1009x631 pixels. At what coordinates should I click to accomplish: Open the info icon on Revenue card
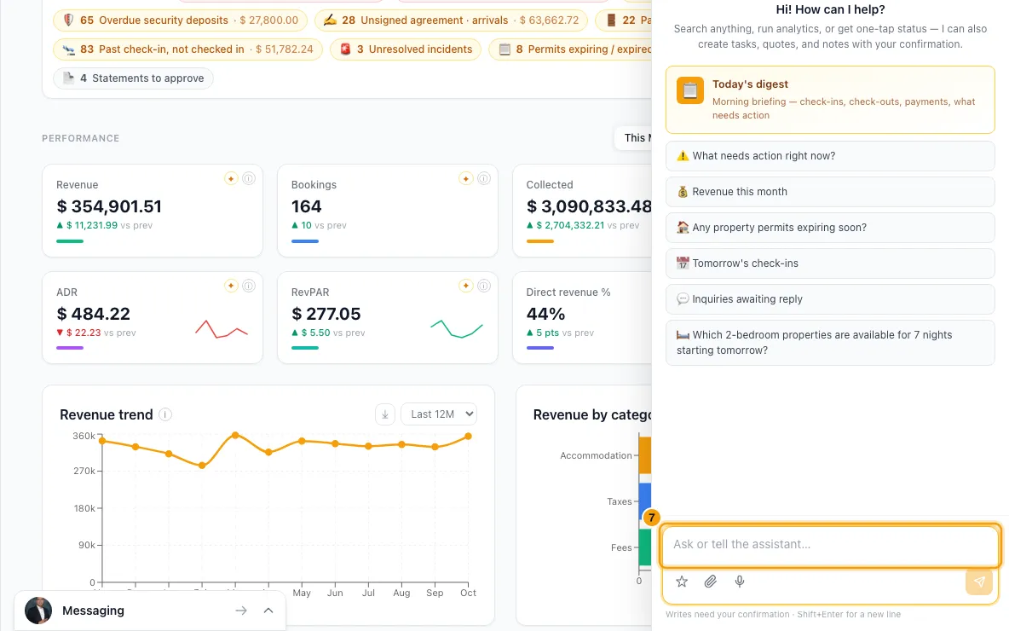pyautogui.click(x=248, y=178)
